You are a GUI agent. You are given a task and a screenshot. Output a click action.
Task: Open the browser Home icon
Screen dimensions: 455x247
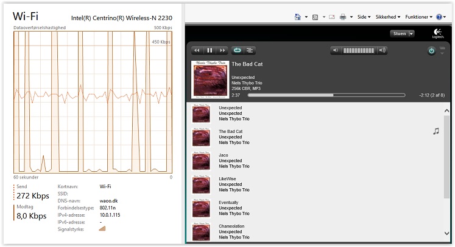[297, 17]
